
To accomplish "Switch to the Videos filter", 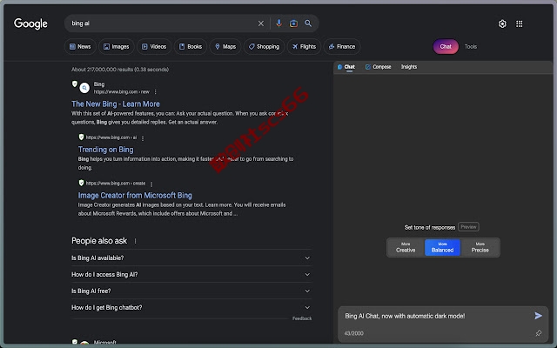I will click(154, 46).
